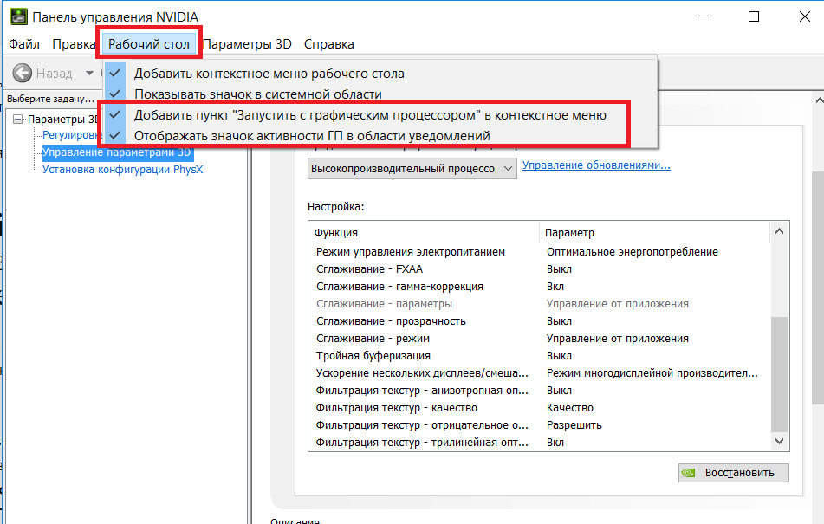Click the Параметр column header
Screen dimensions: 824x524
pos(655,232)
